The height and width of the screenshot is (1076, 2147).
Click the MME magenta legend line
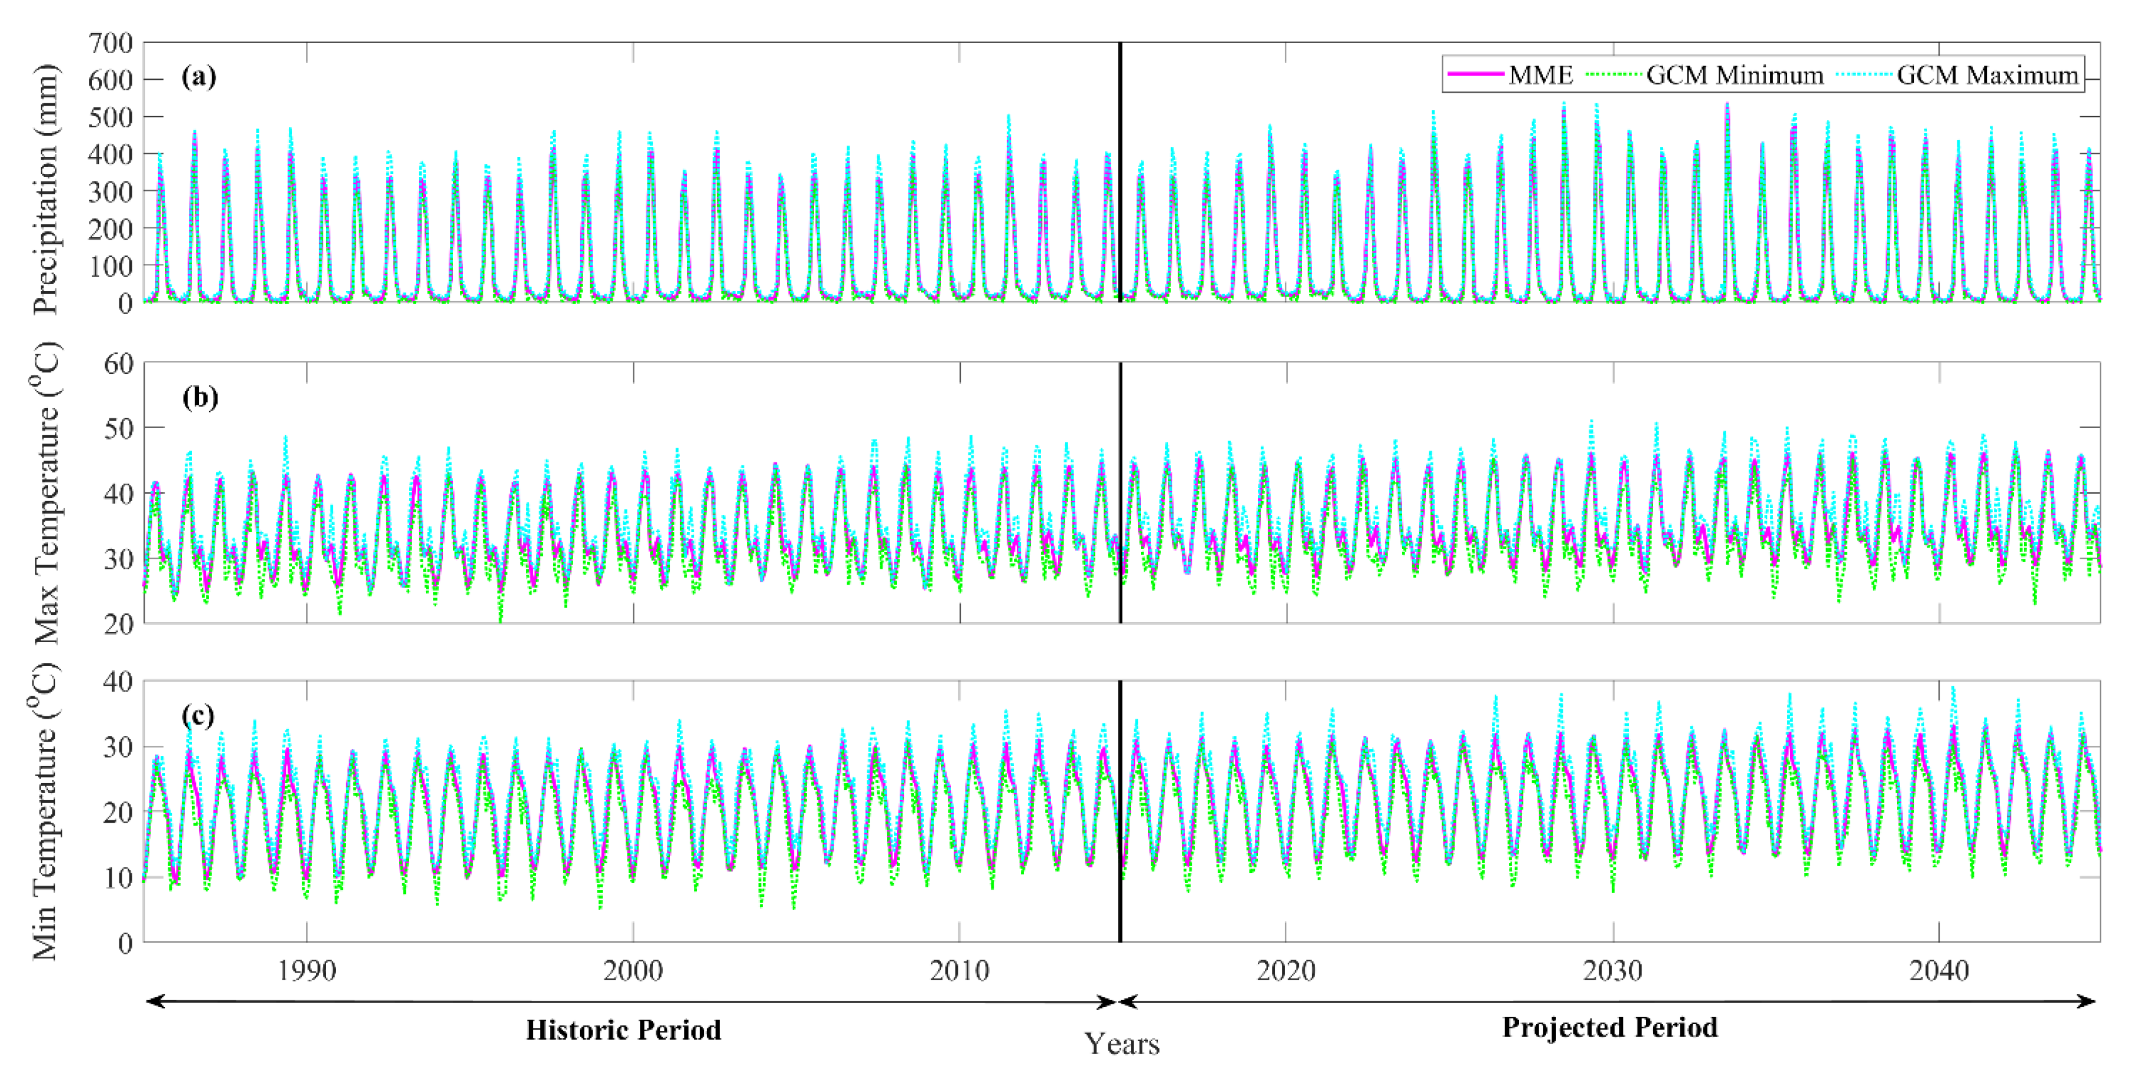(x=1477, y=75)
